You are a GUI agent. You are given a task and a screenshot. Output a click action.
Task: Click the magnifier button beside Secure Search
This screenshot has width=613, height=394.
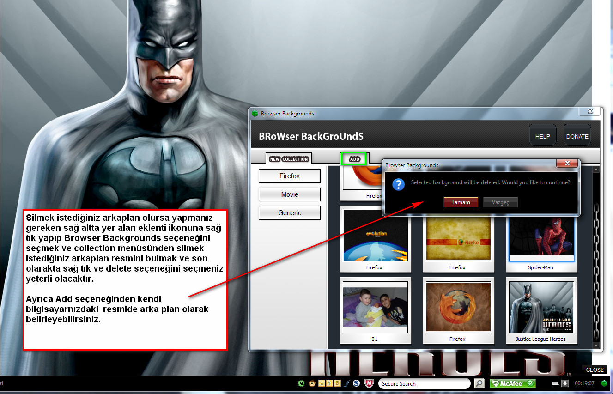pos(479,383)
